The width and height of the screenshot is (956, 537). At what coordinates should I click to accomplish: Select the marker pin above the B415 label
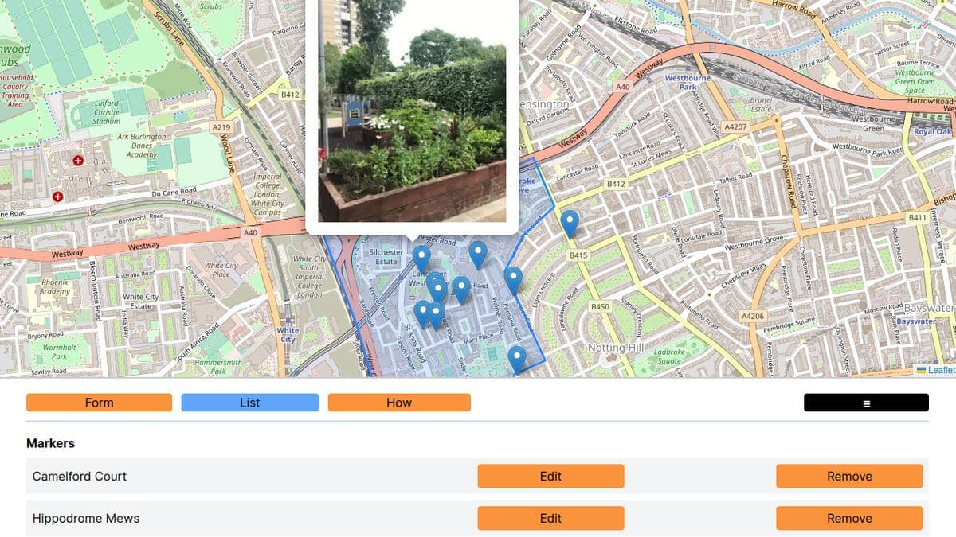click(x=569, y=223)
